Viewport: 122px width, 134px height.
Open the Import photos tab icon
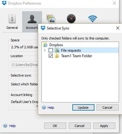tap(51, 19)
